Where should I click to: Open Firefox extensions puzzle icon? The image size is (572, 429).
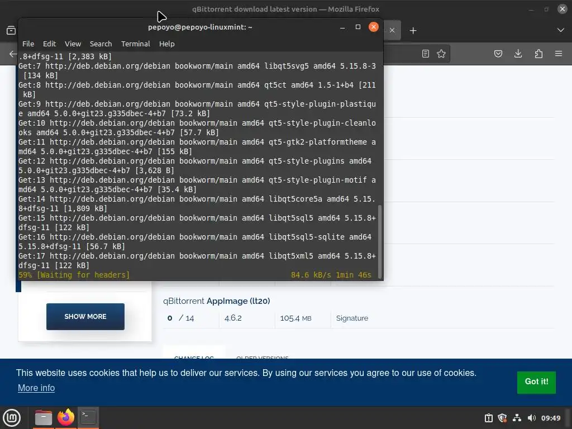pyautogui.click(x=538, y=54)
